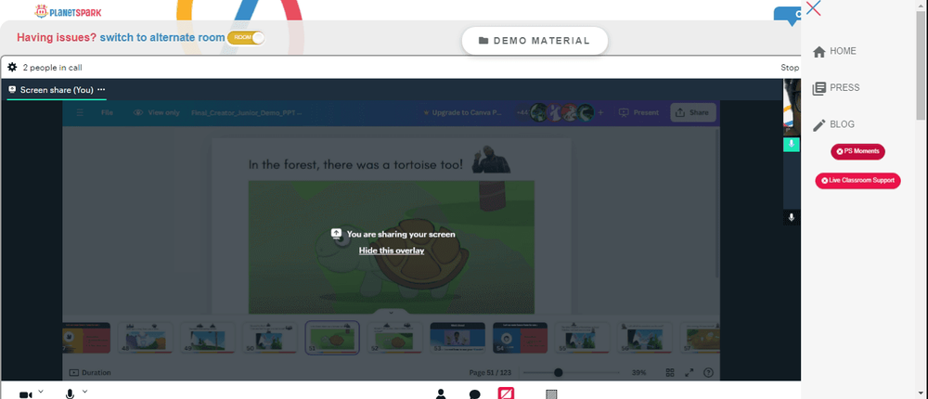Viewport: 928px width, 399px height.
Task: Click switch to alternate room link
Action: pyautogui.click(x=162, y=38)
